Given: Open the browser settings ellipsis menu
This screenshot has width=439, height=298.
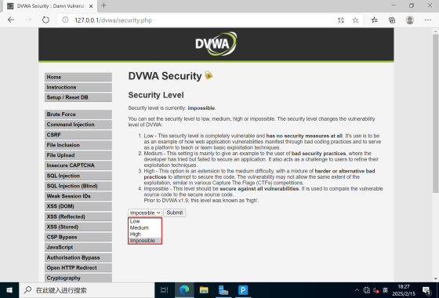Looking at the screenshot, I should 427,20.
